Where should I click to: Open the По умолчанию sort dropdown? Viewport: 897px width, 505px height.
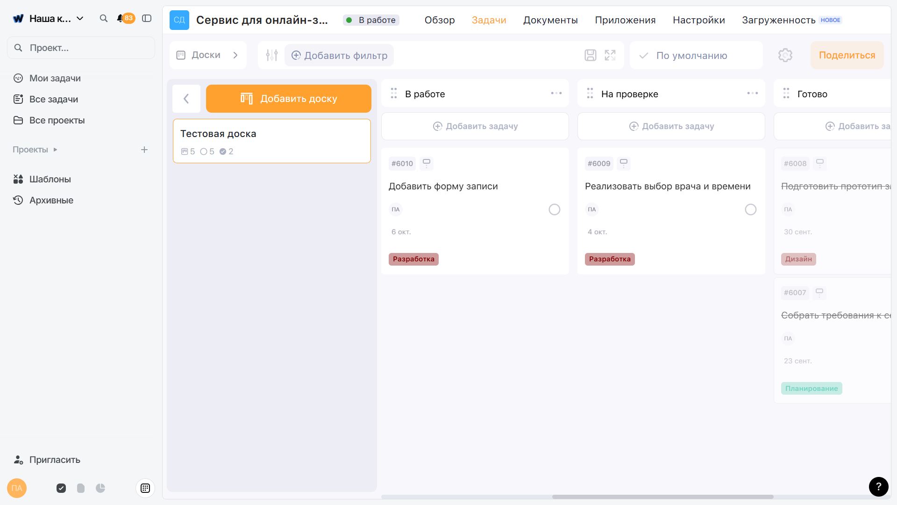click(x=696, y=55)
